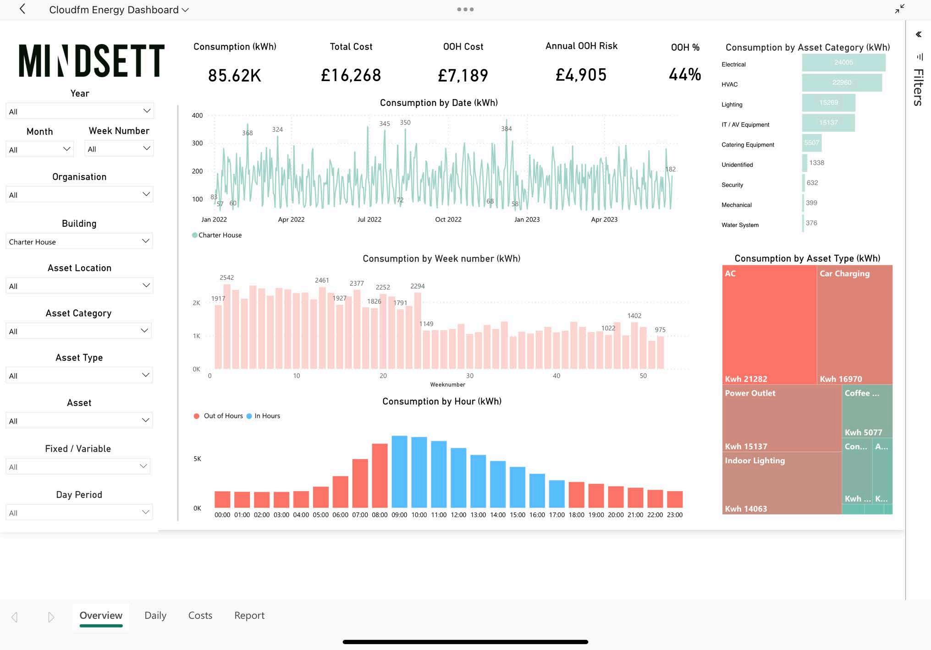Switch to the Daily tab
This screenshot has width=931, height=650.
155,616
